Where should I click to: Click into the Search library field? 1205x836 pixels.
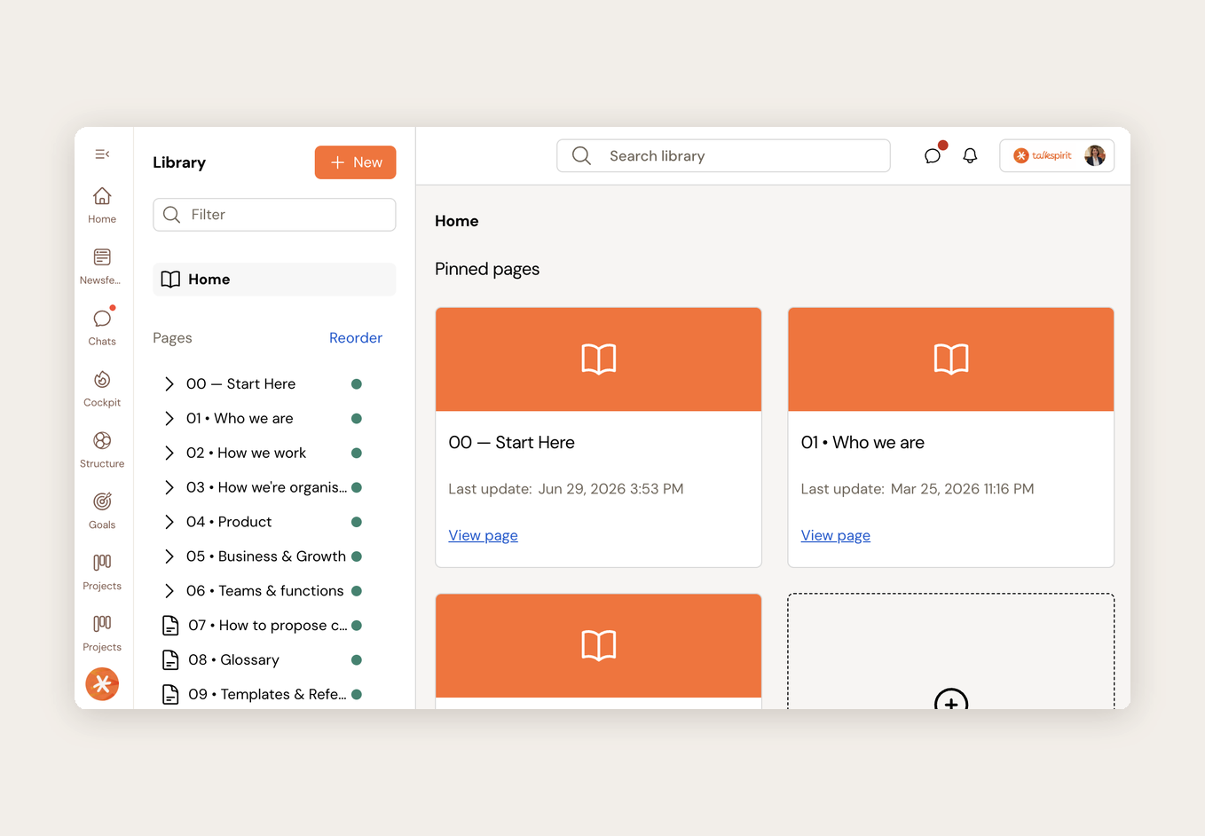[x=723, y=155]
